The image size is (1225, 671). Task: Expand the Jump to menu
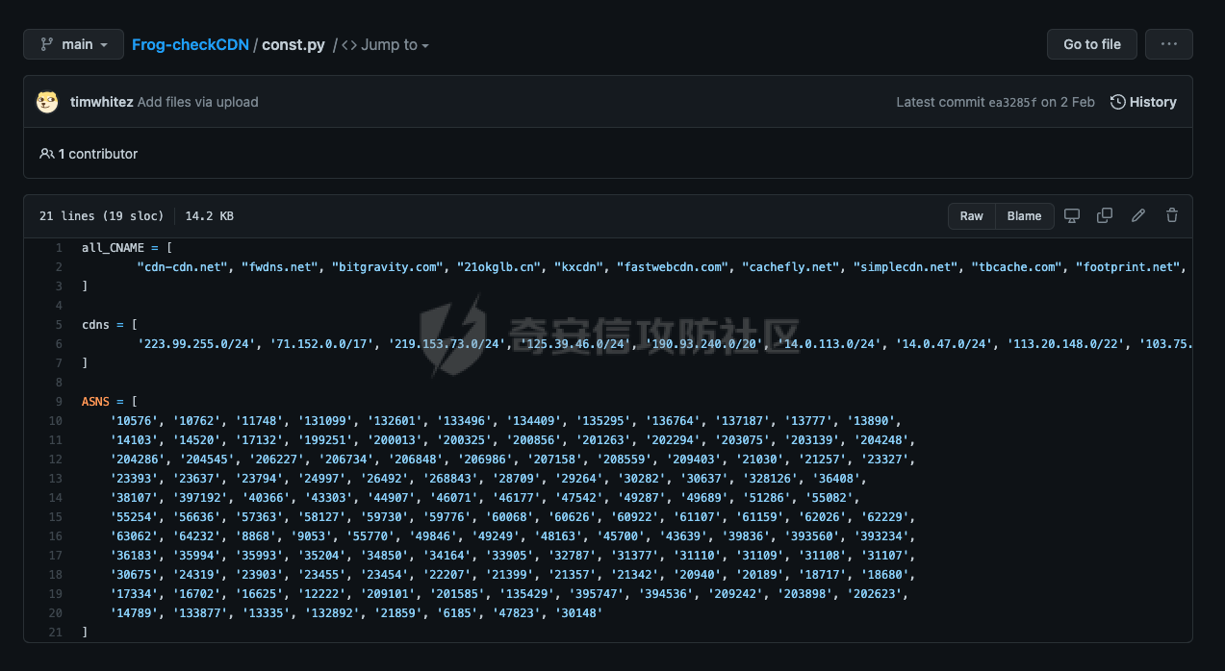386,44
